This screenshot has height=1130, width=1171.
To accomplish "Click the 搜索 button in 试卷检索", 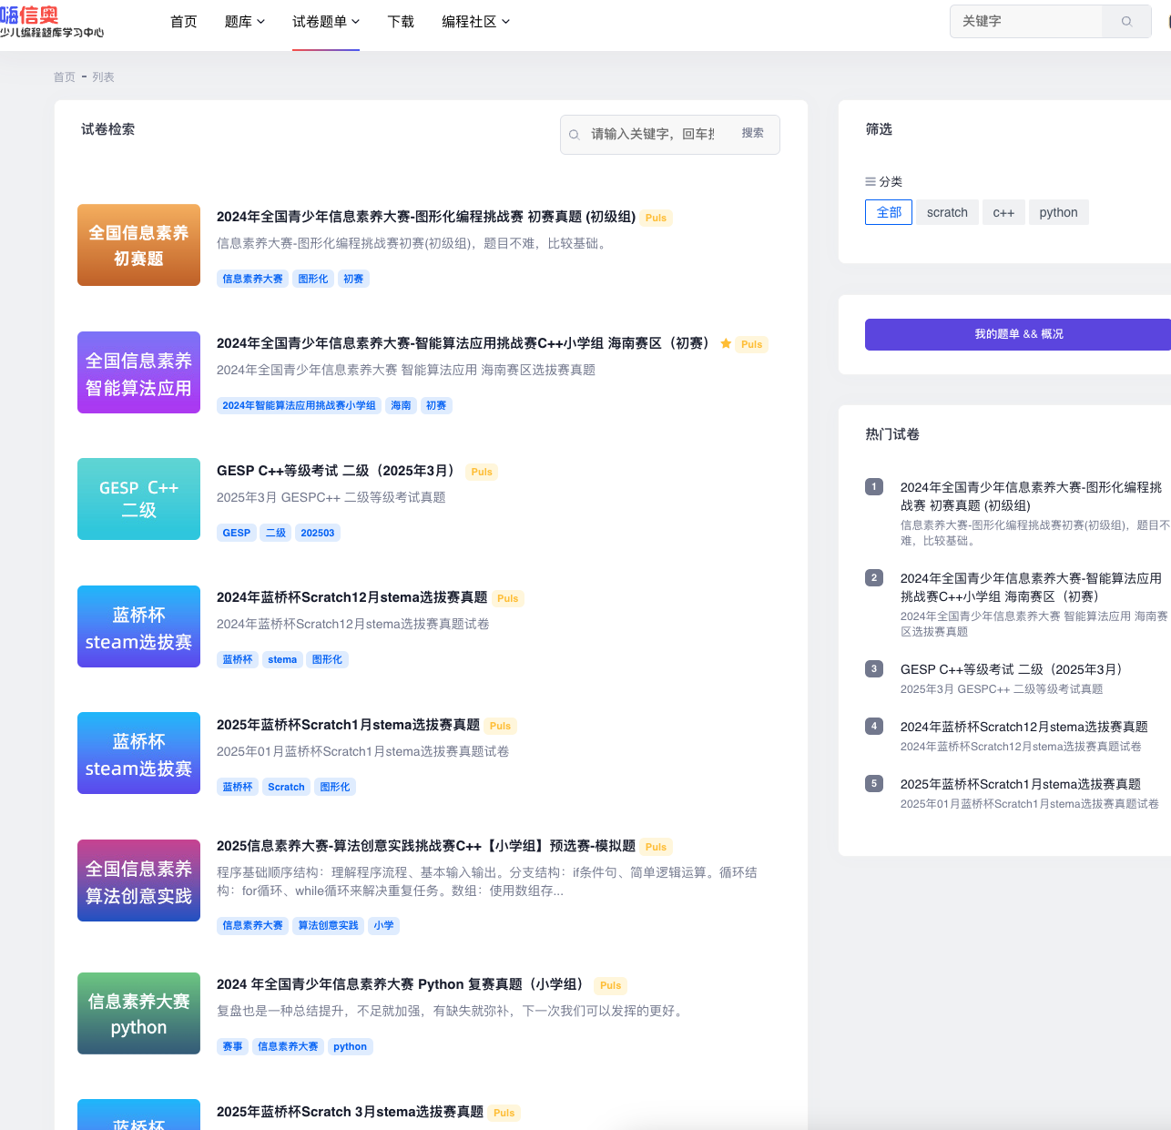I will 753,134.
